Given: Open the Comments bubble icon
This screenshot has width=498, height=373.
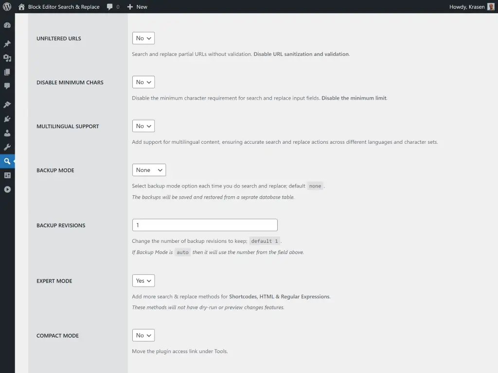Looking at the screenshot, I should [x=7, y=86].
